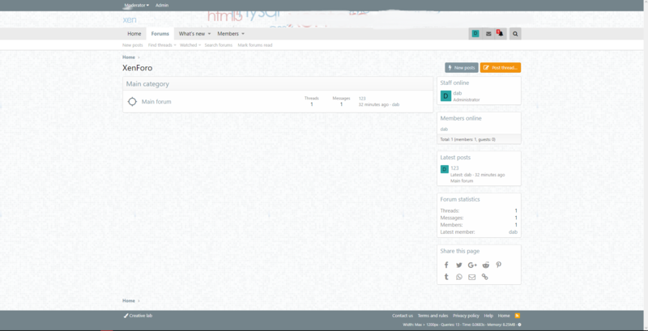Expand the What's new dropdown arrow
648x331 pixels.
(x=209, y=34)
